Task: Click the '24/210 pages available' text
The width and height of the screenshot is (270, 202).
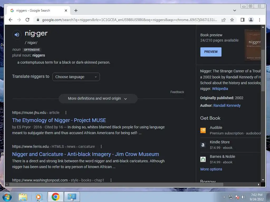Action: [219, 40]
